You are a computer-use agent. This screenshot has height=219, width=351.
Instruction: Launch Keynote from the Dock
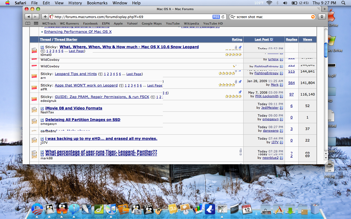click(x=185, y=209)
